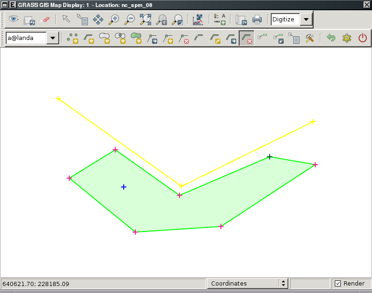This screenshot has height=293, width=372.
Task: Open the Zoom options icon
Action: click(178, 20)
